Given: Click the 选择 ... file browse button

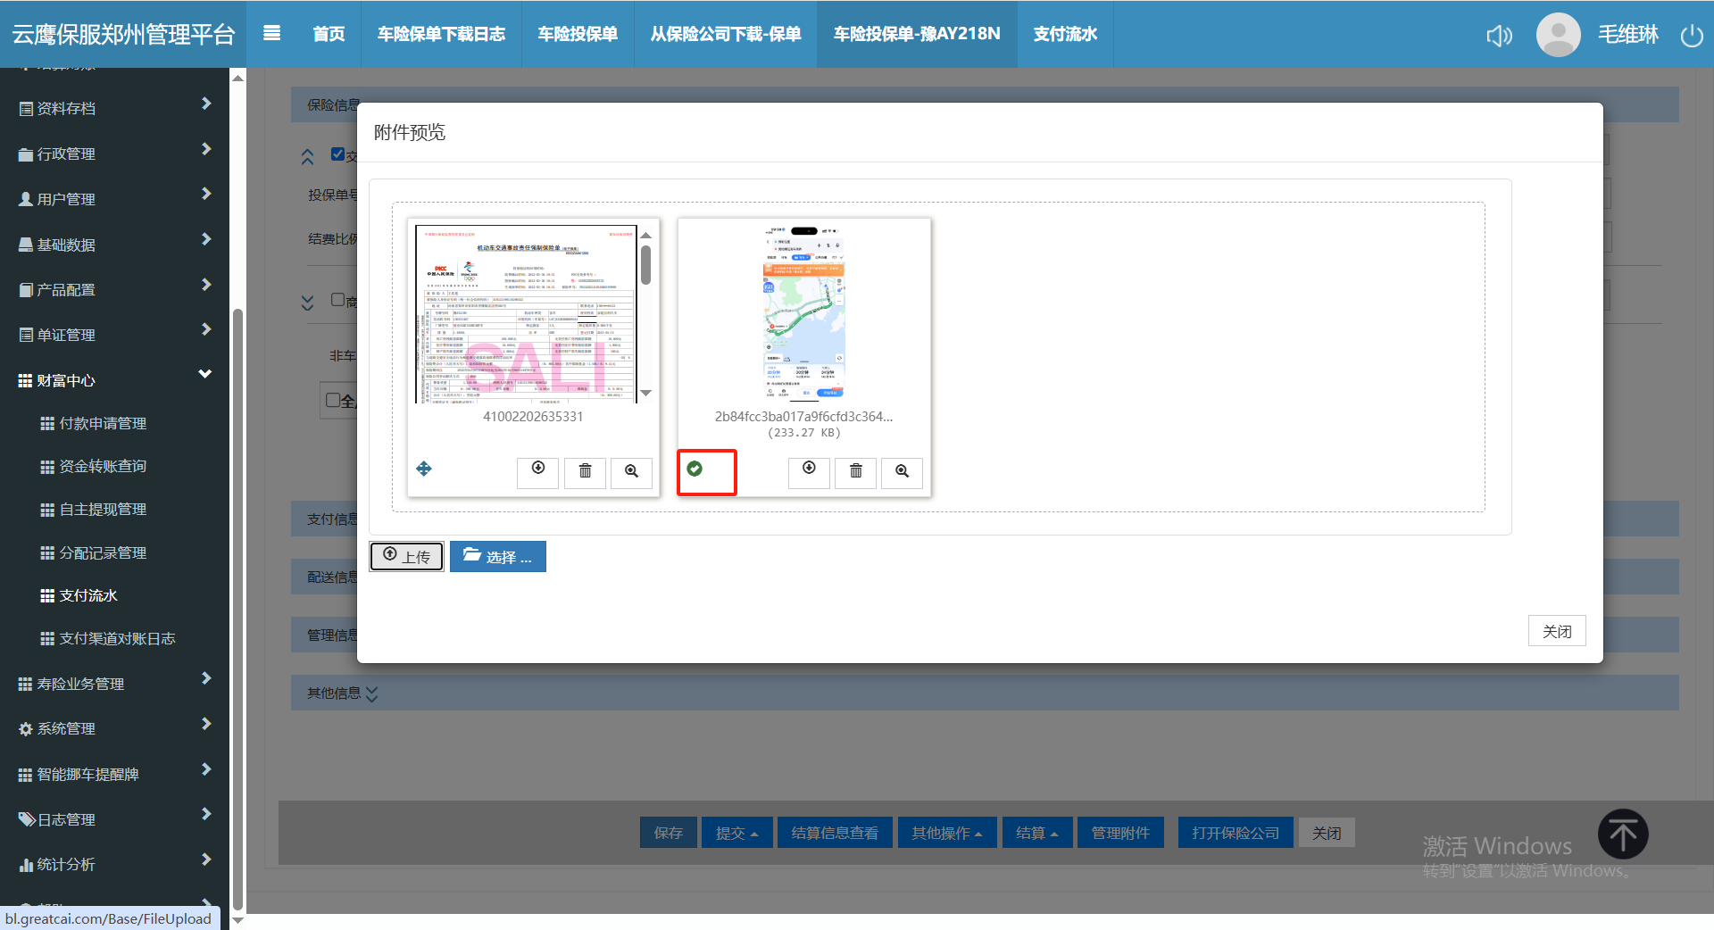Looking at the screenshot, I should [498, 557].
